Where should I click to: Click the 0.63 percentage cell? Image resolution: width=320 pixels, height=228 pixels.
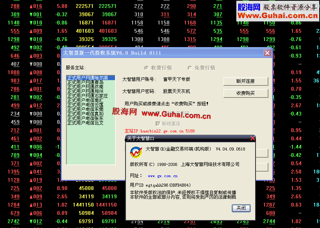pyautogui.click(x=296, y=205)
